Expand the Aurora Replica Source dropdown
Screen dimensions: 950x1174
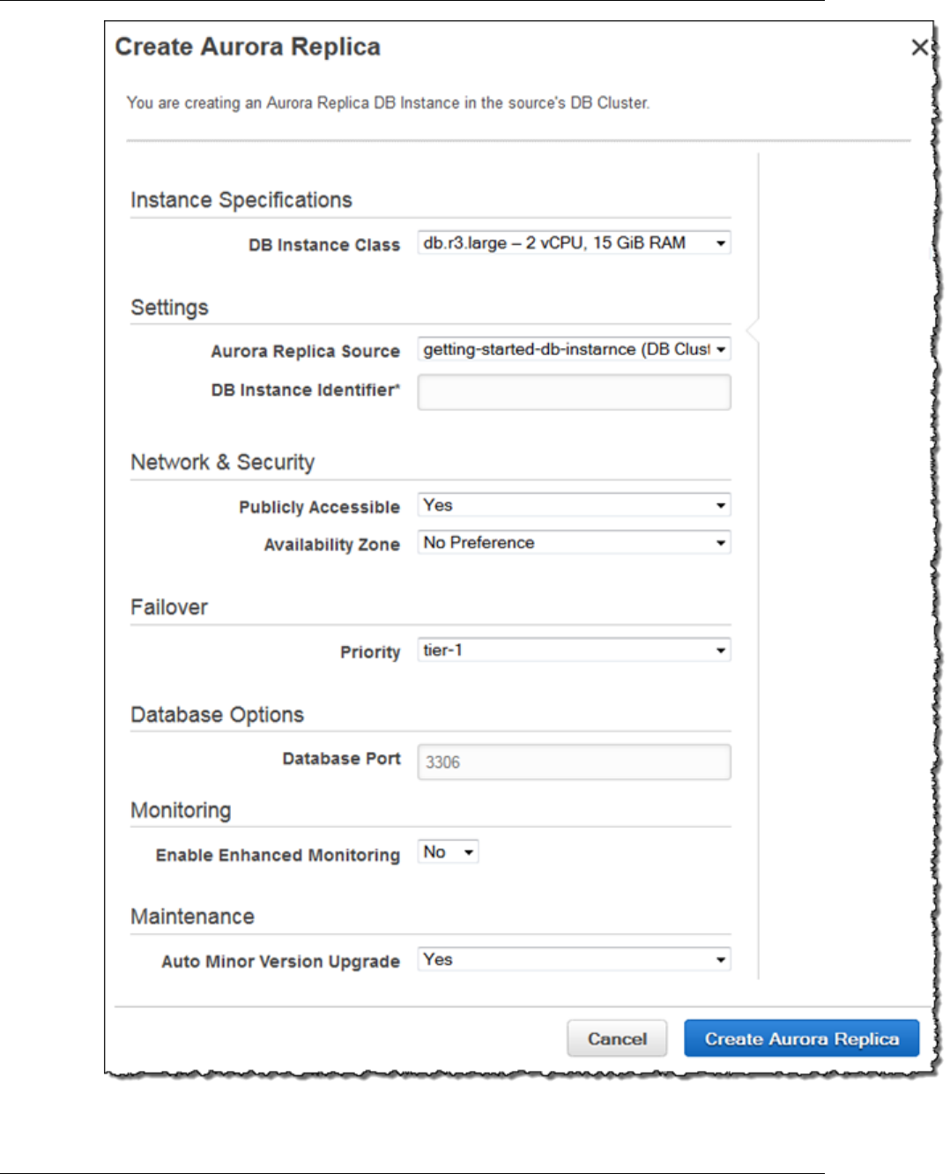coord(574,350)
